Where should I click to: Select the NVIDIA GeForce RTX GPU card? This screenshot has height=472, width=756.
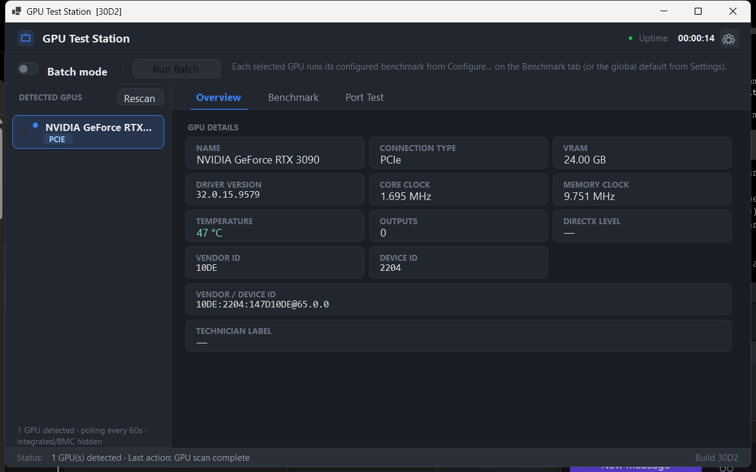click(x=88, y=132)
